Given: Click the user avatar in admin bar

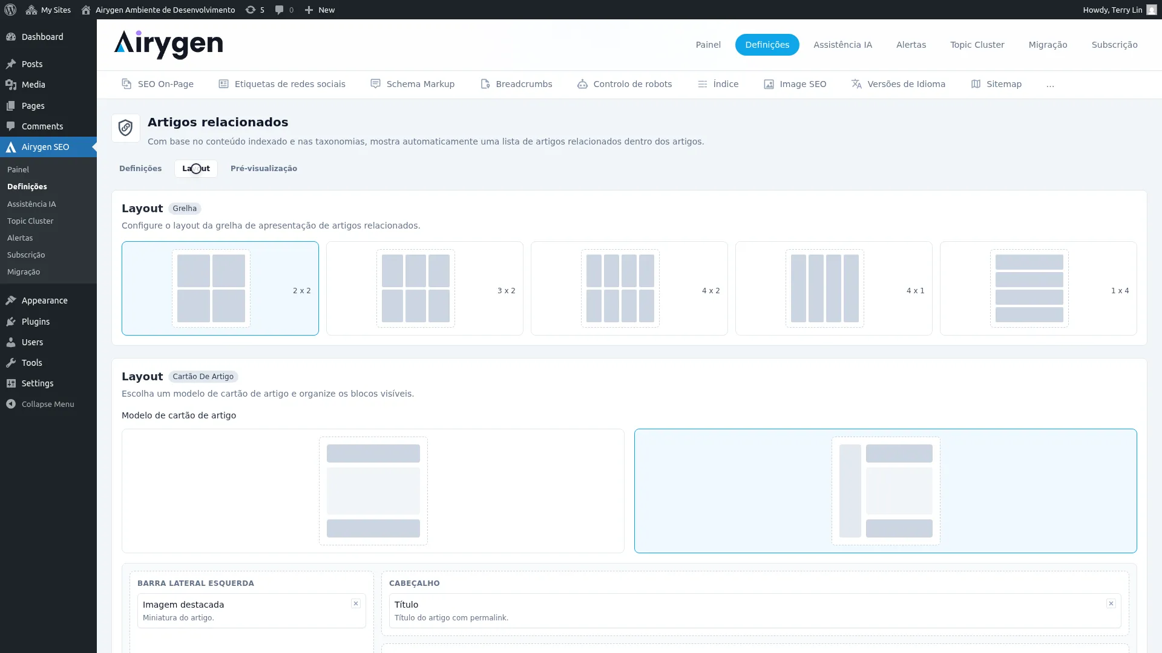Looking at the screenshot, I should 1152,10.
